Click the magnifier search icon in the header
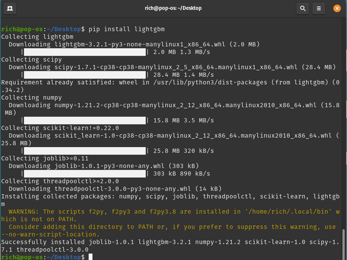This screenshot has width=347, height=260. [303, 8]
